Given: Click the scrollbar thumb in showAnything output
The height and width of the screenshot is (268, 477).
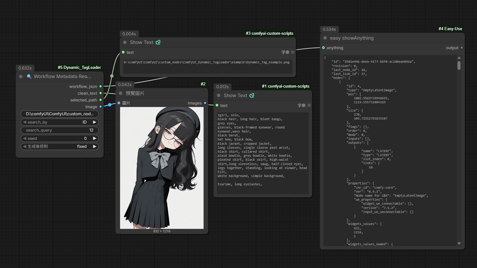Looking at the screenshot, I should pos(459,65).
